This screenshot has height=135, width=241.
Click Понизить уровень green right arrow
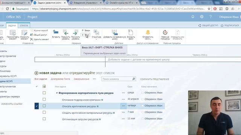pyautogui.click(x=75, y=33)
